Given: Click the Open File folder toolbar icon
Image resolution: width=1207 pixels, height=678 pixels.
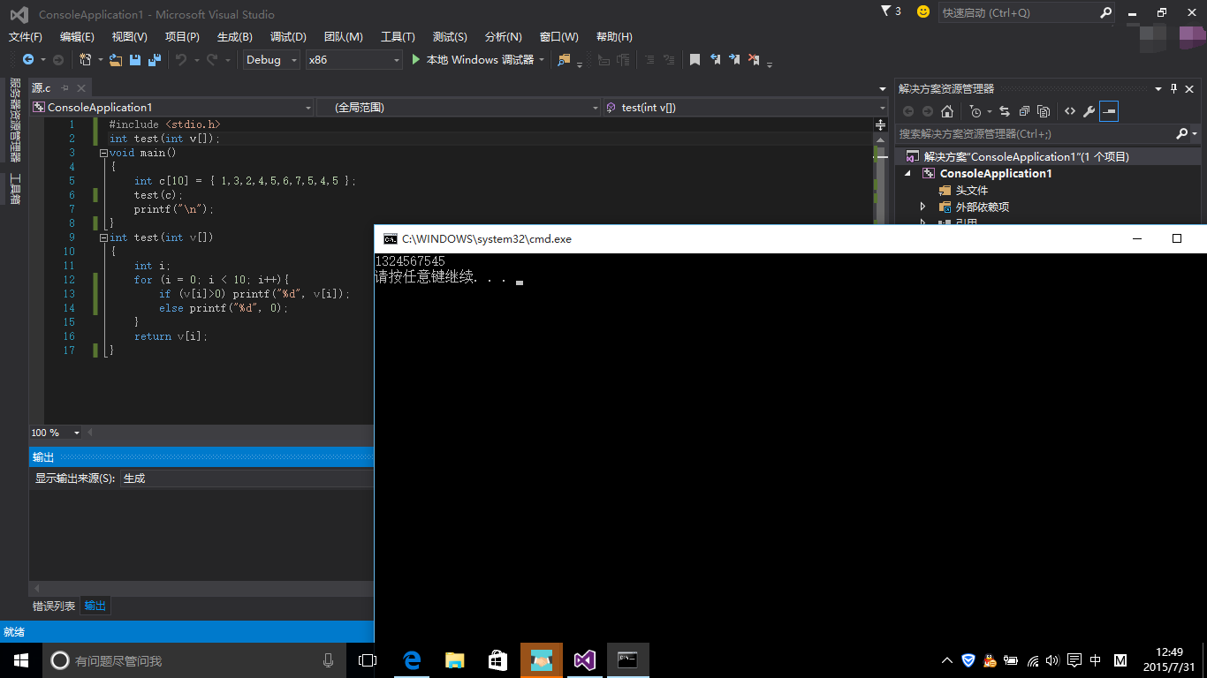Looking at the screenshot, I should tap(116, 60).
